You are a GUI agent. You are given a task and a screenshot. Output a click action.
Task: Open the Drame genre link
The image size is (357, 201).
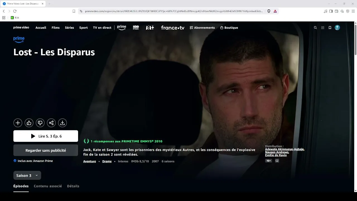pos(107,161)
